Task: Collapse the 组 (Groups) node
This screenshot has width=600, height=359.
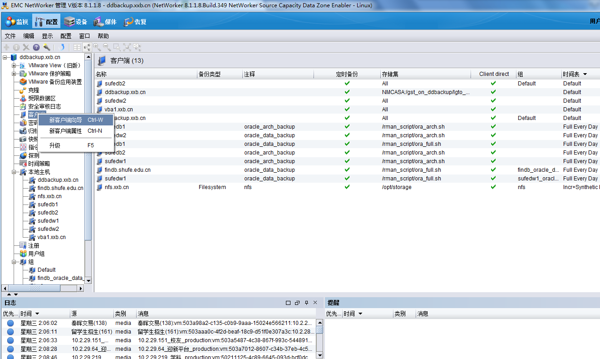Action: point(14,262)
